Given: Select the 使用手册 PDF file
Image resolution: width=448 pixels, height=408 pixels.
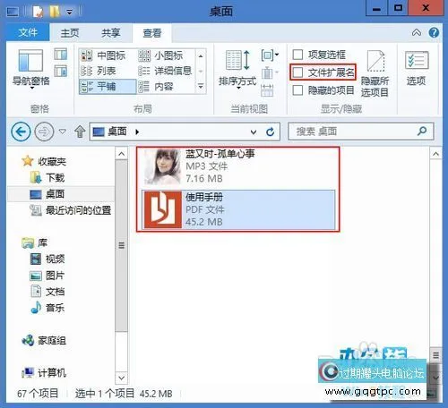Looking at the screenshot, I should coord(238,209).
